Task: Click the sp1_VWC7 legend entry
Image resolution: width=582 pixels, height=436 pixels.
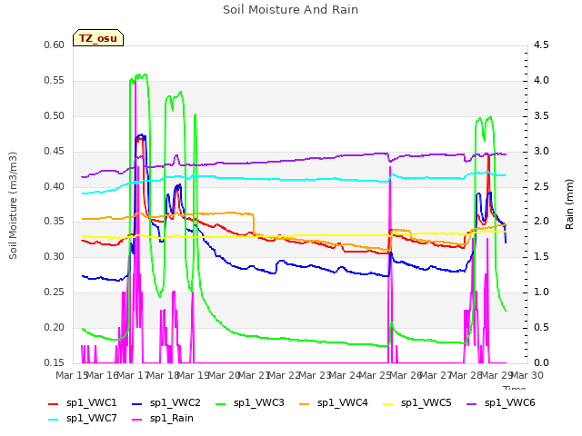Action: tap(83, 419)
